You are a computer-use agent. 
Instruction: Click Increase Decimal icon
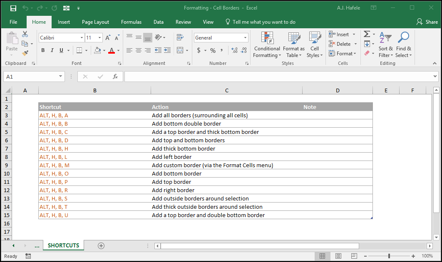tap(235, 50)
